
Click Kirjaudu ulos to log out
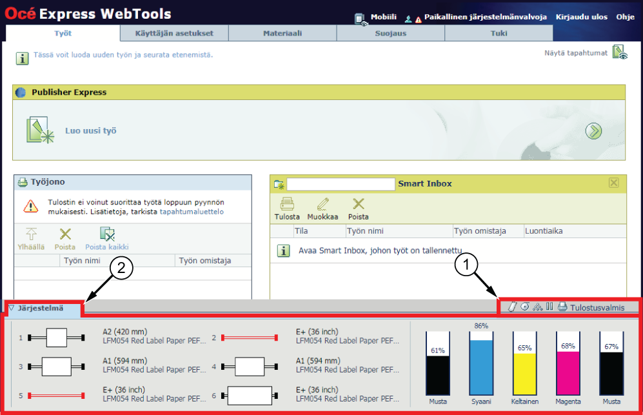[x=581, y=17]
